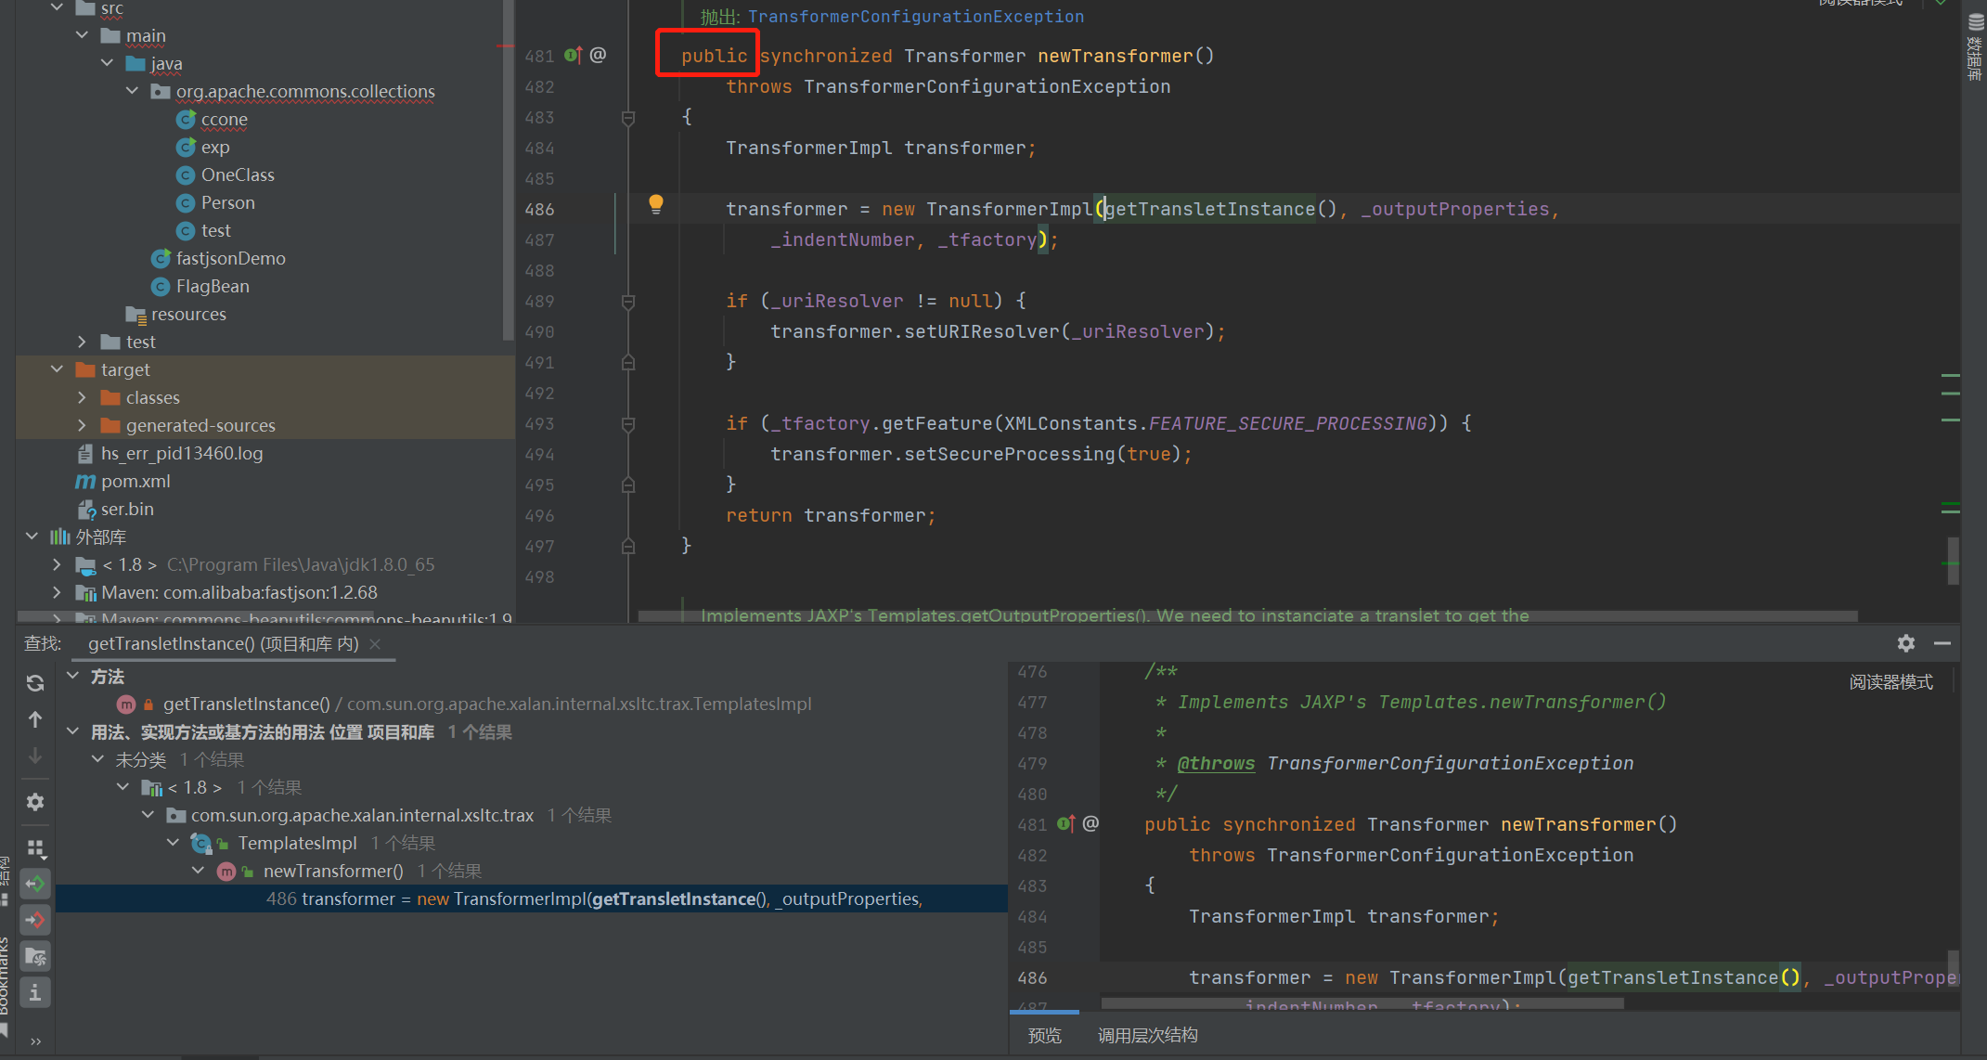Click the info 'i' icon in Find toolbar
The width and height of the screenshot is (1987, 1060).
coord(35,992)
